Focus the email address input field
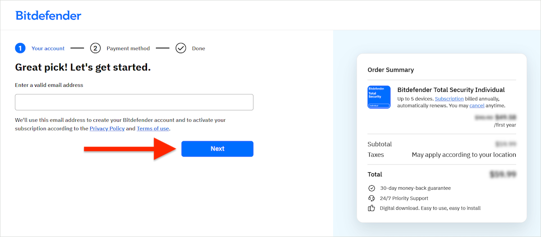This screenshot has width=541, height=237. [x=134, y=102]
